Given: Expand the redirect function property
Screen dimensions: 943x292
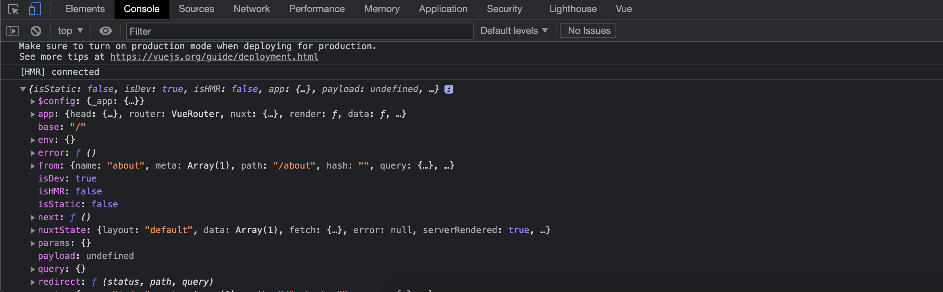Looking at the screenshot, I should coord(33,282).
